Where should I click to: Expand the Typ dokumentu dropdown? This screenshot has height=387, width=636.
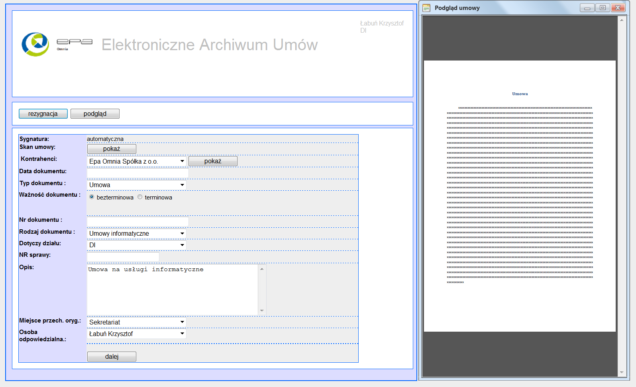point(137,185)
